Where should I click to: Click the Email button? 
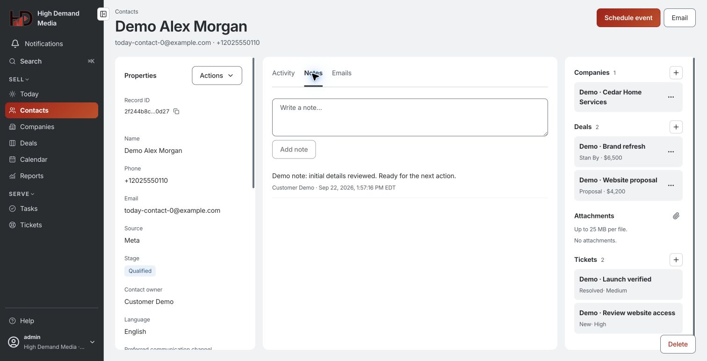[x=680, y=18]
